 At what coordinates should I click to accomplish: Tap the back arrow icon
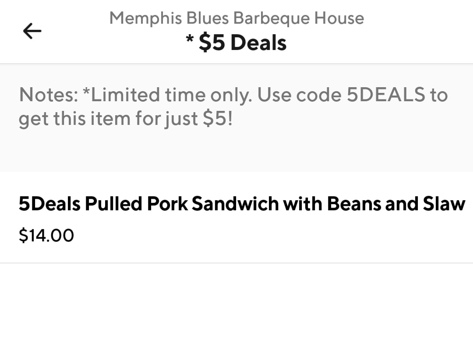tap(32, 31)
